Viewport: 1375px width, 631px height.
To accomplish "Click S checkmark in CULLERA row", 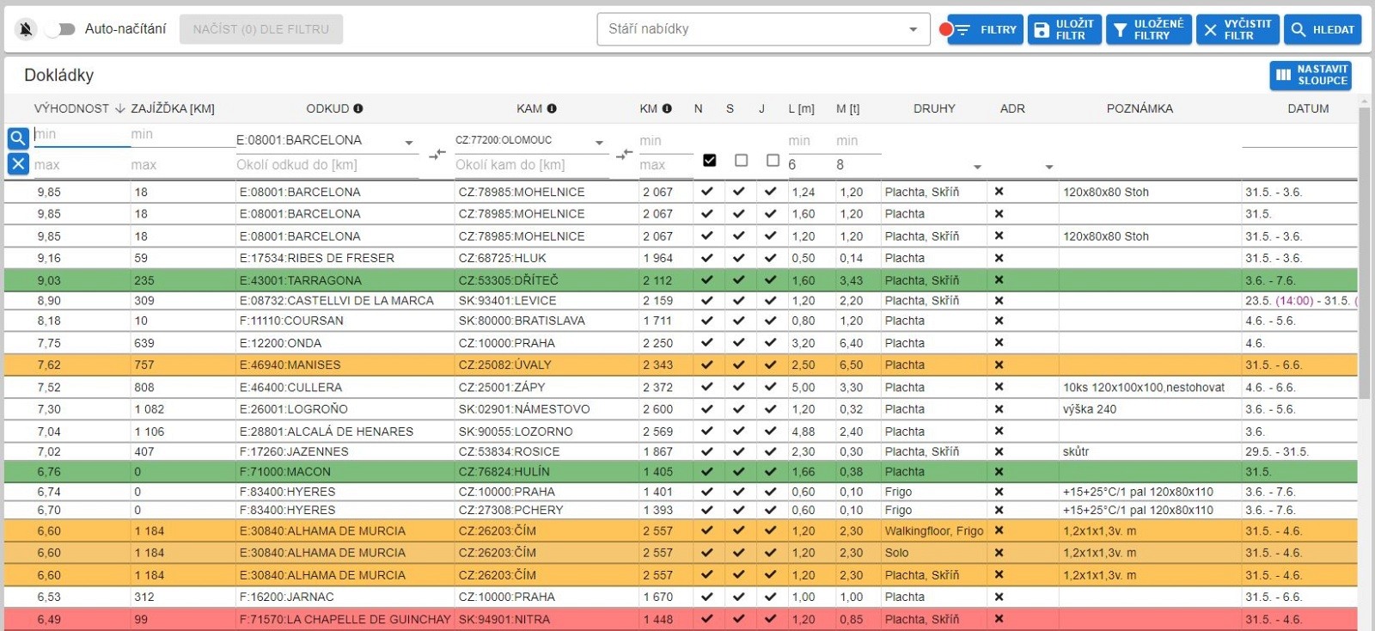I will tap(739, 387).
